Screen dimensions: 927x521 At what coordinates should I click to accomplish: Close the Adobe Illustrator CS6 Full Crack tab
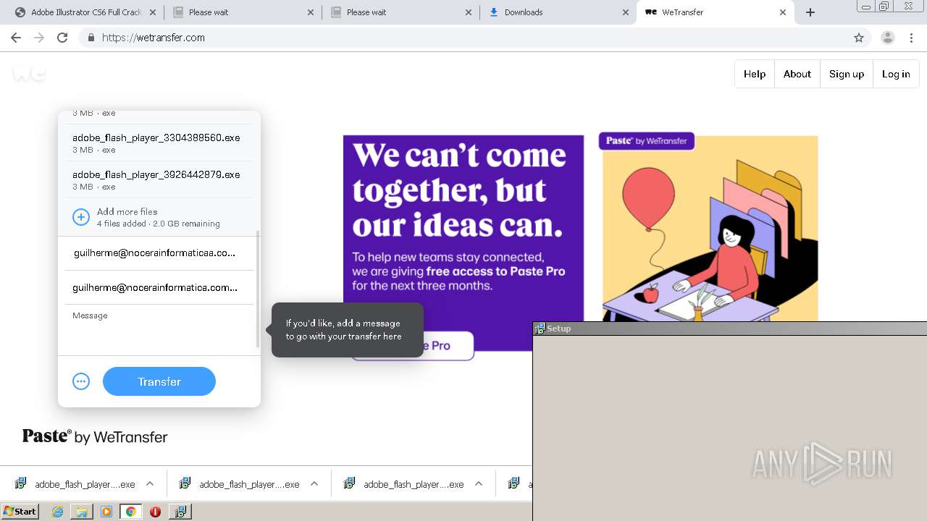(153, 12)
